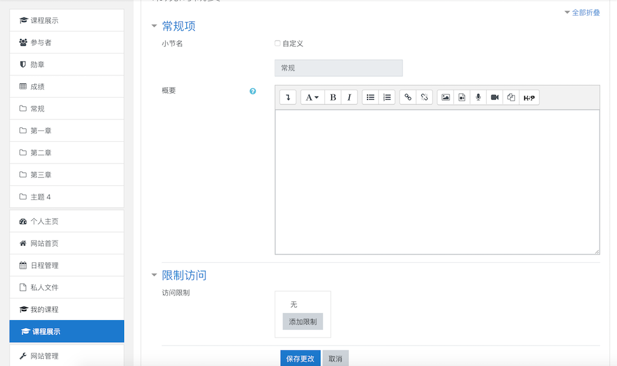Click the 访问限制 label
The image size is (617, 366).
click(176, 292)
